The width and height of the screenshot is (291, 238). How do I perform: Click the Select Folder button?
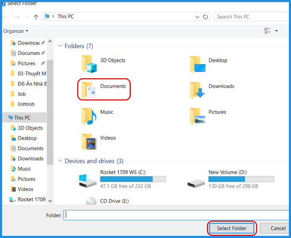tap(232, 228)
